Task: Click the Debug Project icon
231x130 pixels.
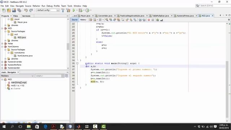Action: (x=80, y=10)
